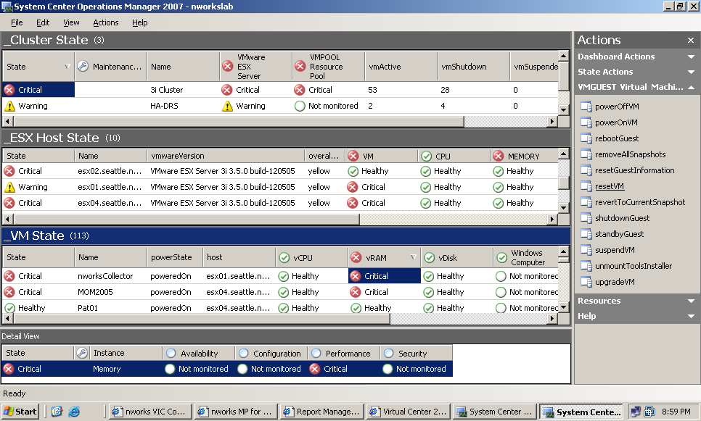Click the vRAM column sort arrow
The image size is (701, 421).
pos(413,257)
